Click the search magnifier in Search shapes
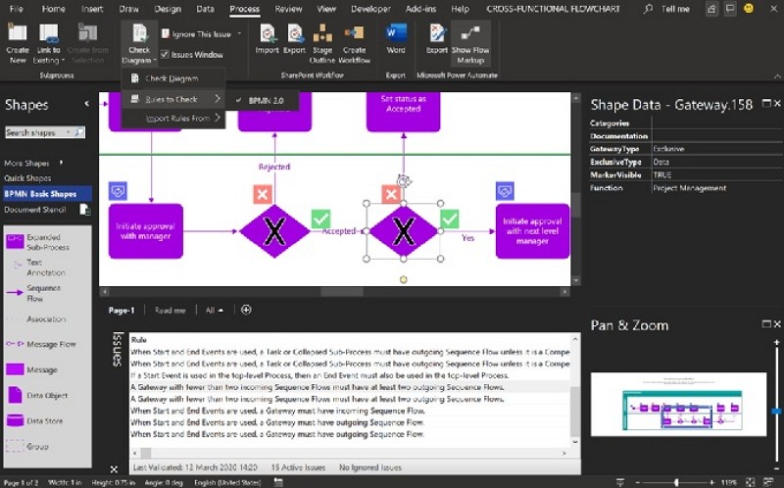 coord(79,132)
